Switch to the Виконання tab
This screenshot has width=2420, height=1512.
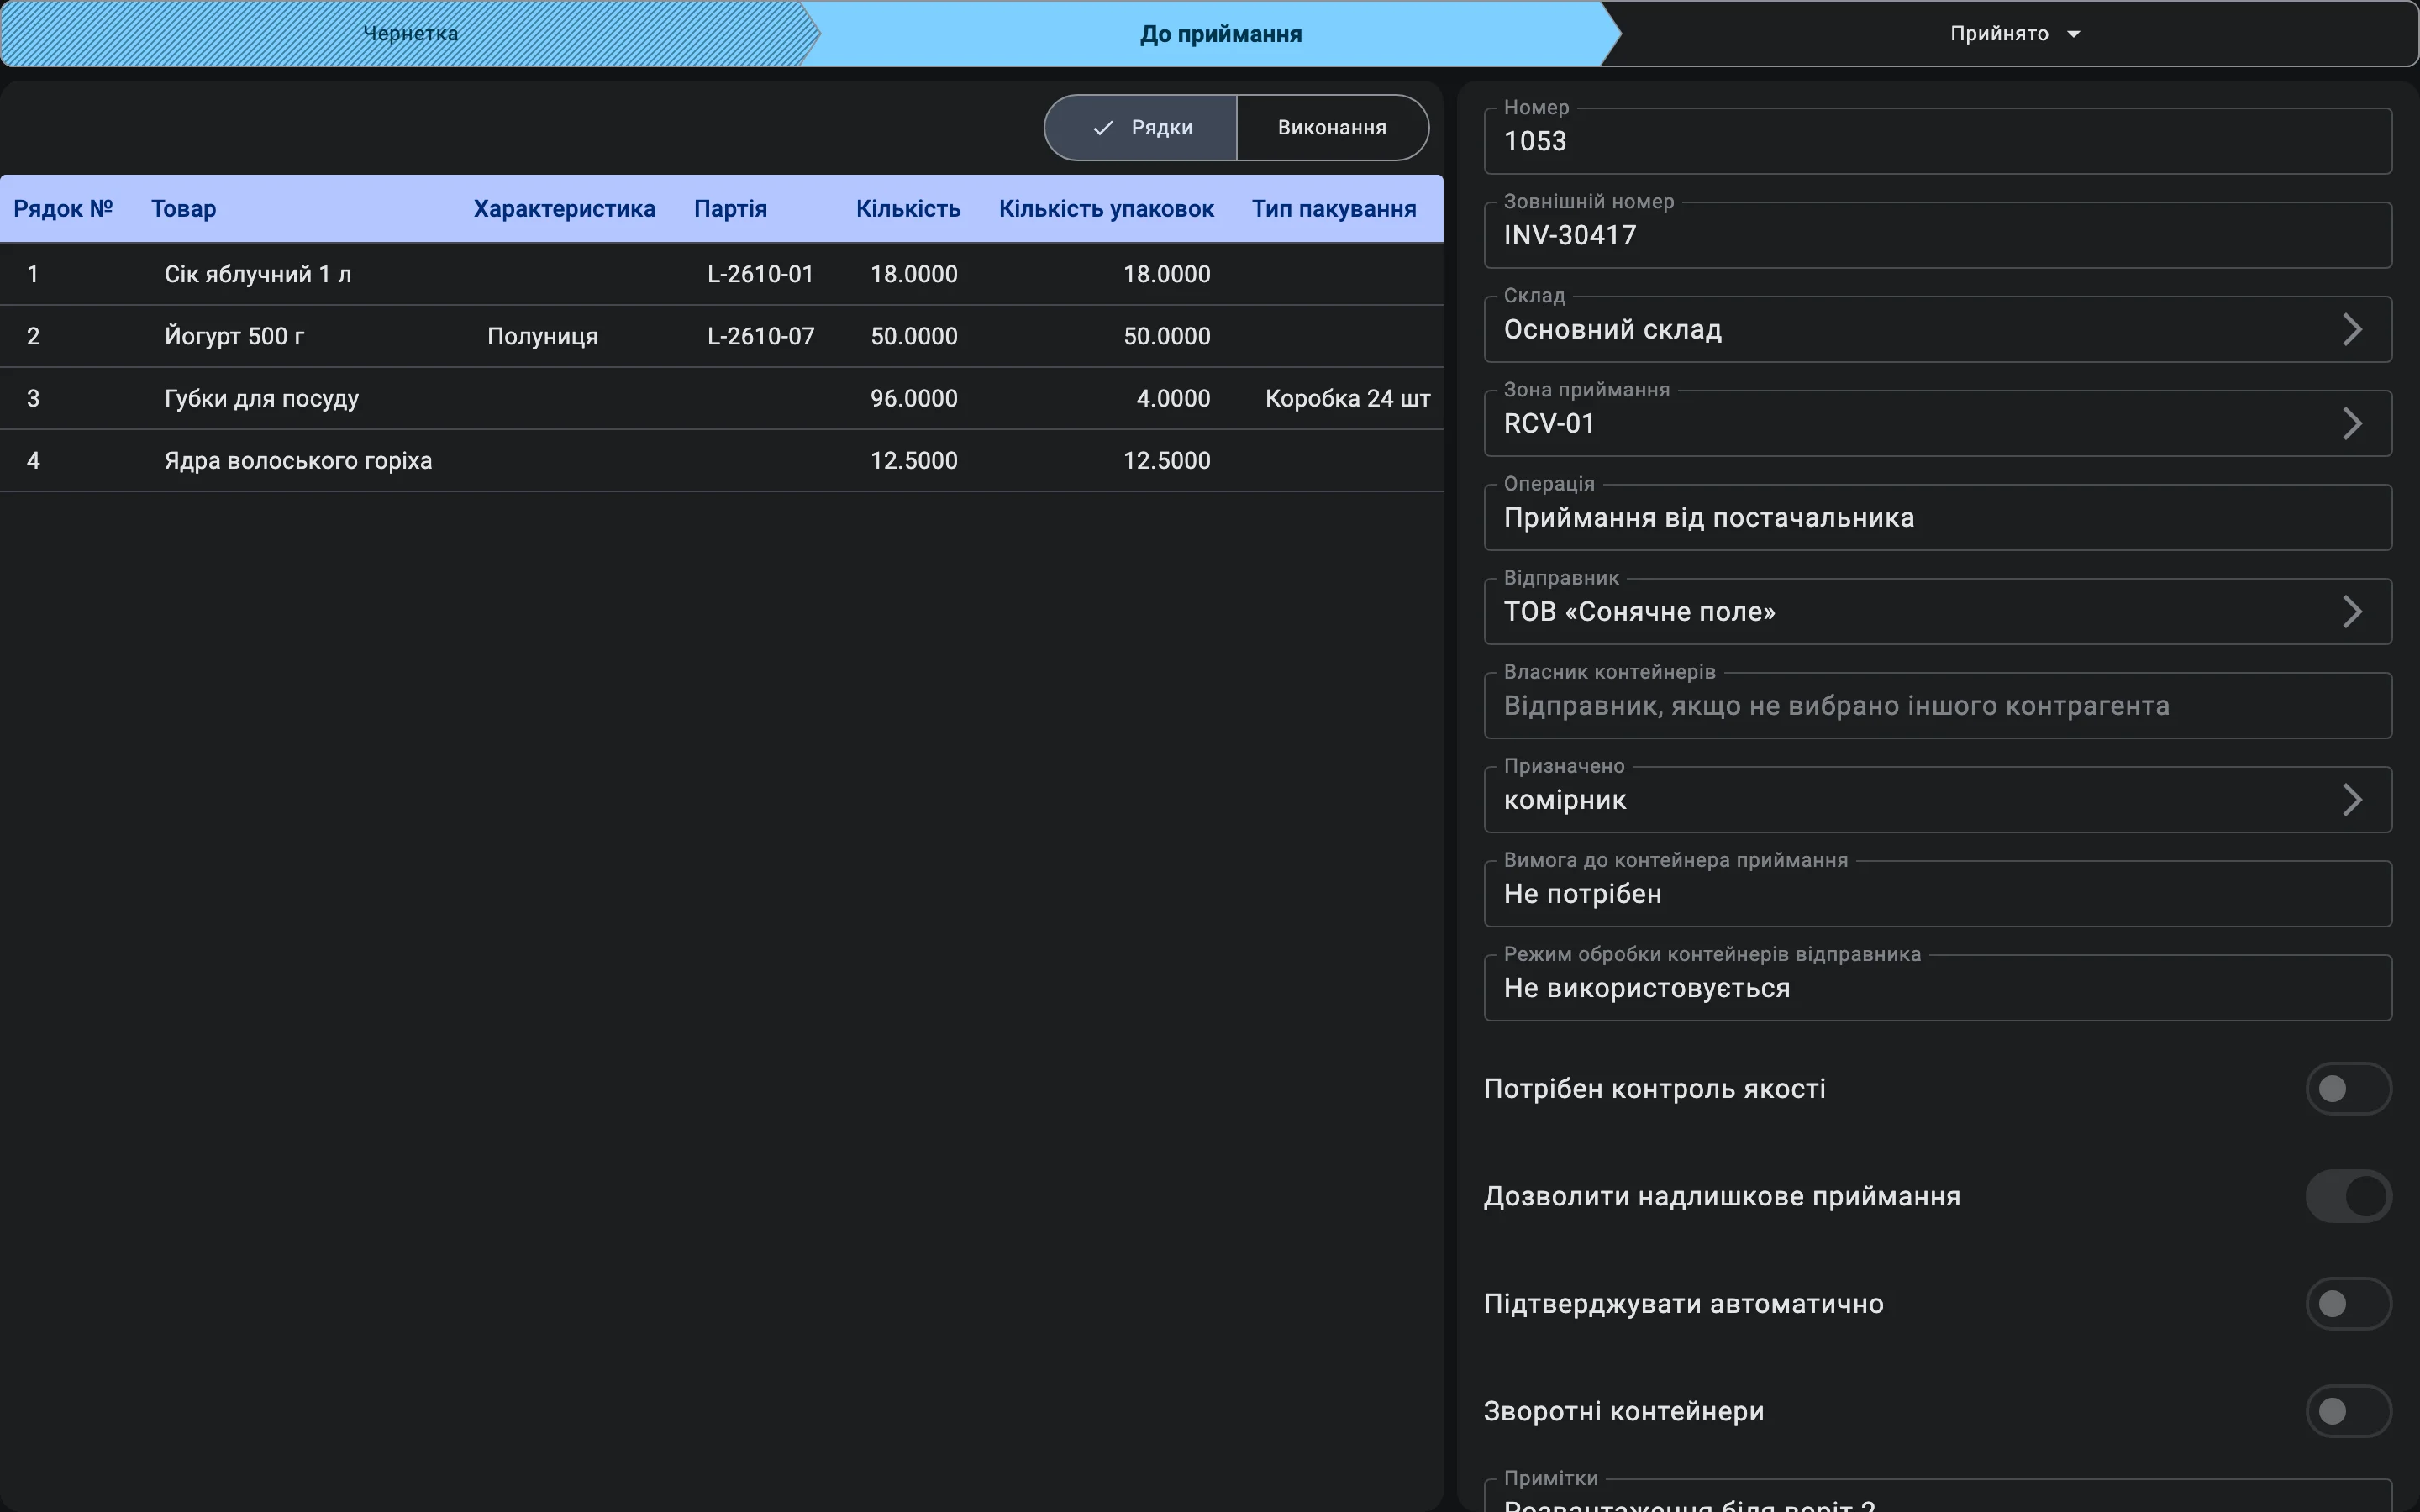pos(1332,127)
